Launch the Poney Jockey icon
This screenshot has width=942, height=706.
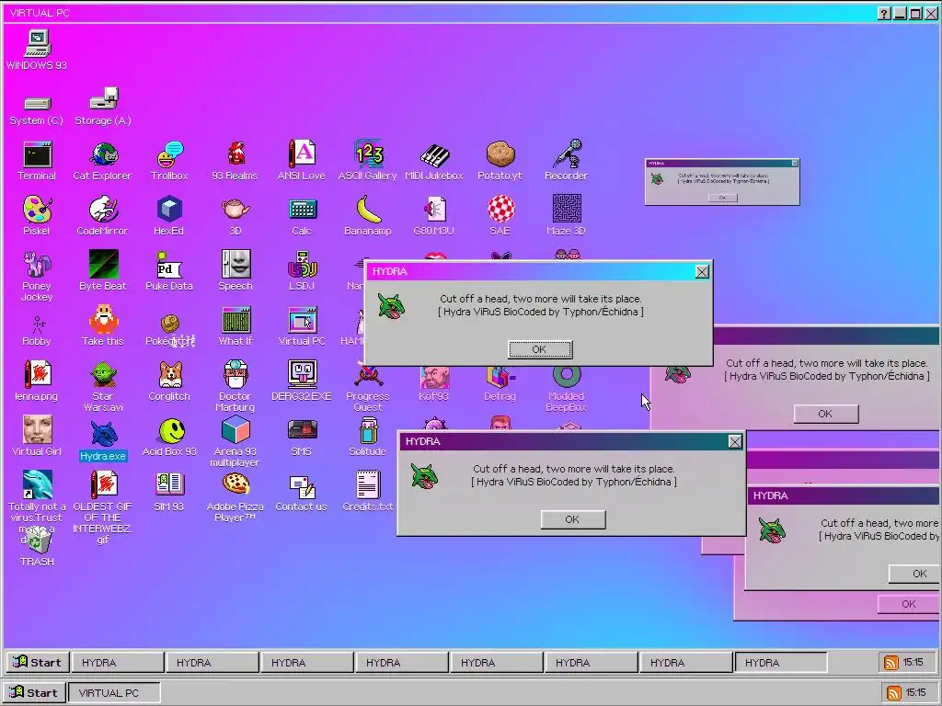pos(37,265)
